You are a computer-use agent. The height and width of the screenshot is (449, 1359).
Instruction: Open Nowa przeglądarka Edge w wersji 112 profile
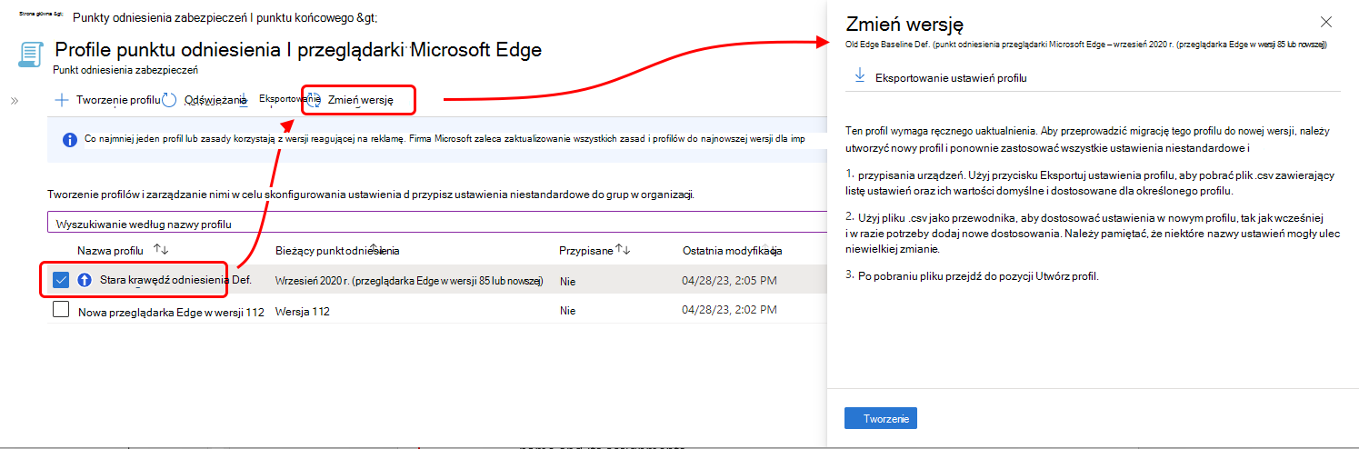tap(171, 311)
